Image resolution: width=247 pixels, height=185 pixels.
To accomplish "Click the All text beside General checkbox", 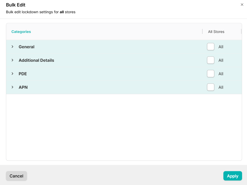I will [x=221, y=47].
